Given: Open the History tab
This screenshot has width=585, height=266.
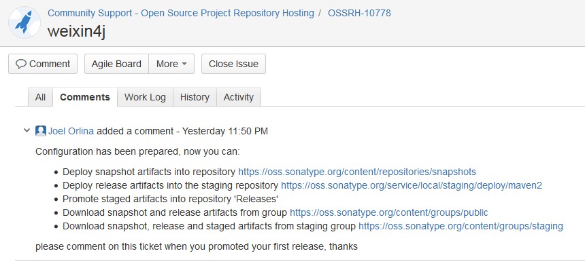Looking at the screenshot, I should [195, 97].
